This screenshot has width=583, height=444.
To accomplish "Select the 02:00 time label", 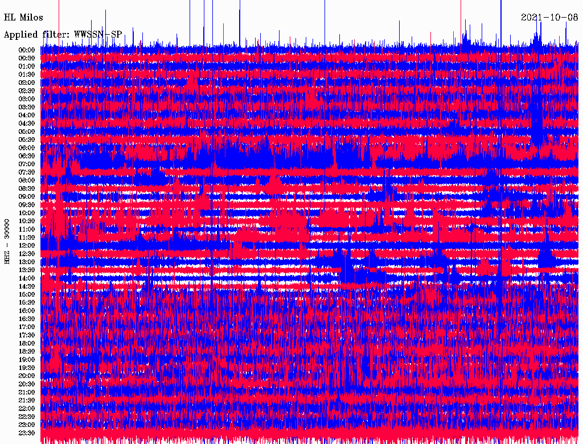I will coord(27,83).
